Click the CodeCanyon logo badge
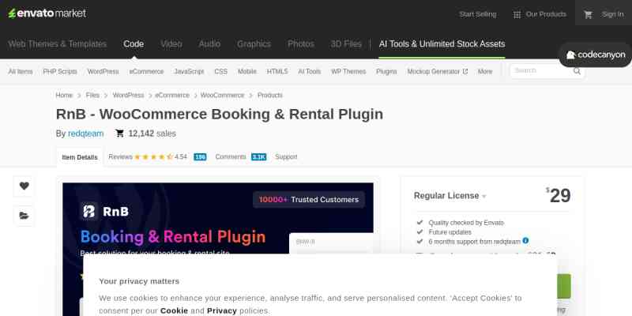 [x=596, y=55]
